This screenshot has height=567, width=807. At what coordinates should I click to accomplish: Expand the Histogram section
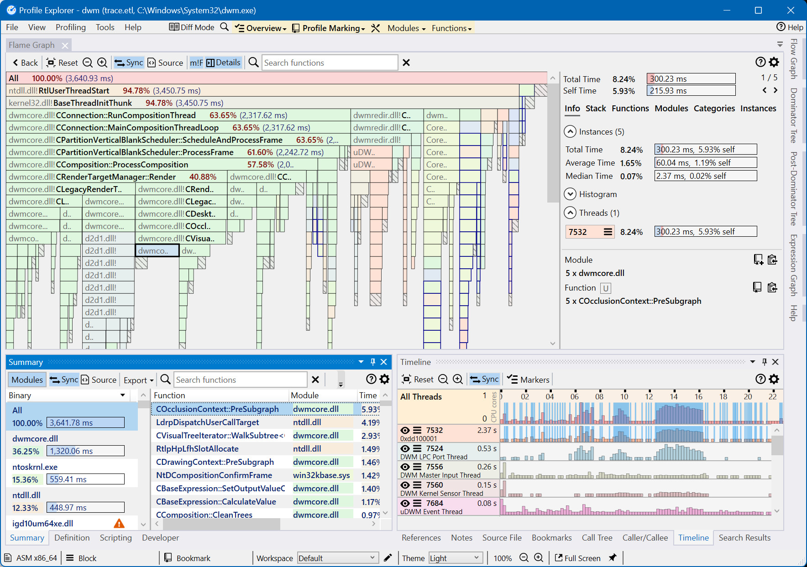(570, 194)
